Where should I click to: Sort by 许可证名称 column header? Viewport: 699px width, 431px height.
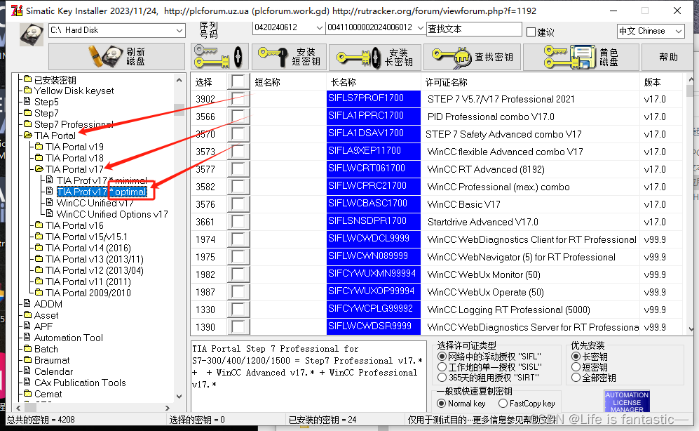(x=529, y=81)
